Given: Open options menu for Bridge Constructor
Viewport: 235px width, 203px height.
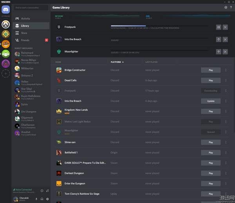Looking at the screenshot, I should (226, 70).
